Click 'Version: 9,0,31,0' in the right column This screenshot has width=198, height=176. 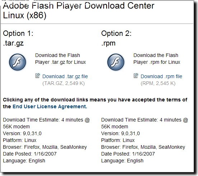pos(121,133)
